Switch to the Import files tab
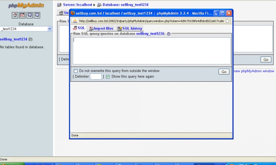The height and width of the screenshot is (165, 276). coord(101,28)
